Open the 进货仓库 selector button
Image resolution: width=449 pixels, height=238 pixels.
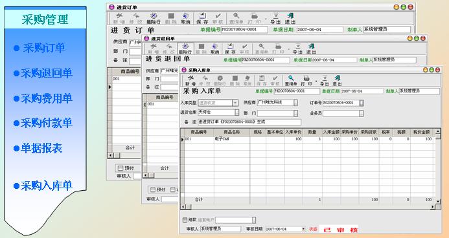[x=237, y=113]
